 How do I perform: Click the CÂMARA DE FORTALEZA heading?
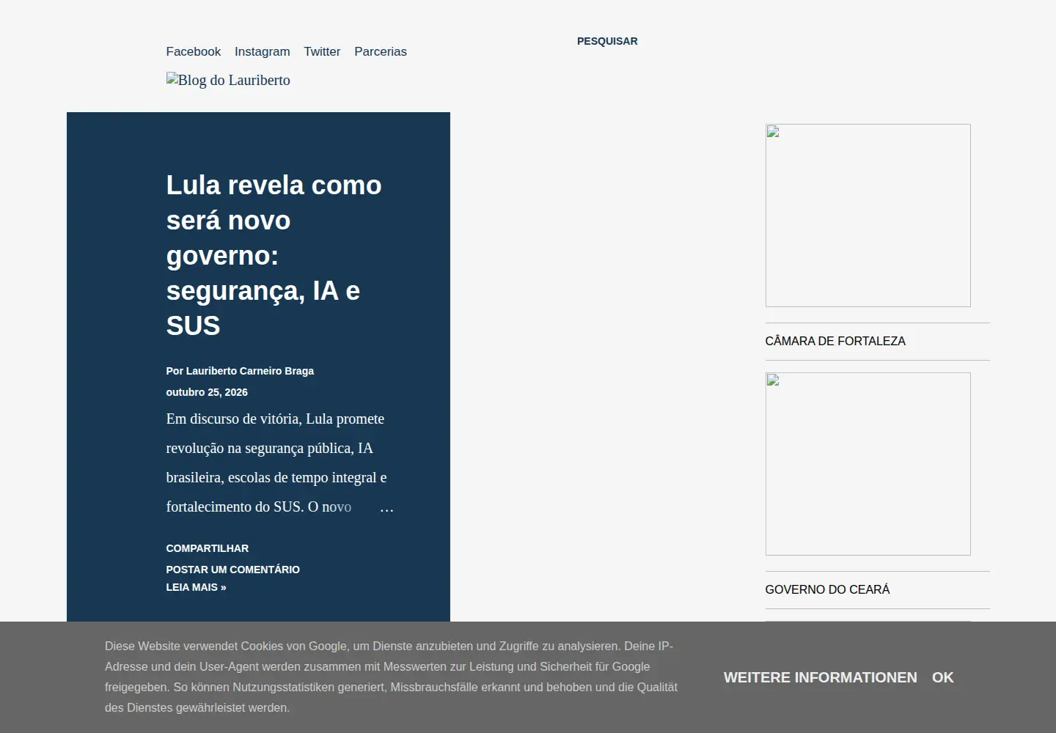(835, 341)
